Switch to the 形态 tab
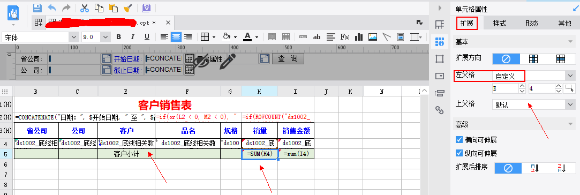 pyautogui.click(x=532, y=24)
